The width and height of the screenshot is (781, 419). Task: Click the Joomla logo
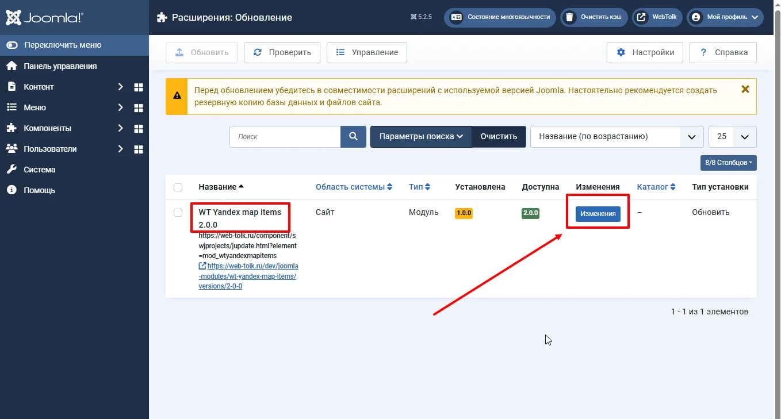pos(44,17)
